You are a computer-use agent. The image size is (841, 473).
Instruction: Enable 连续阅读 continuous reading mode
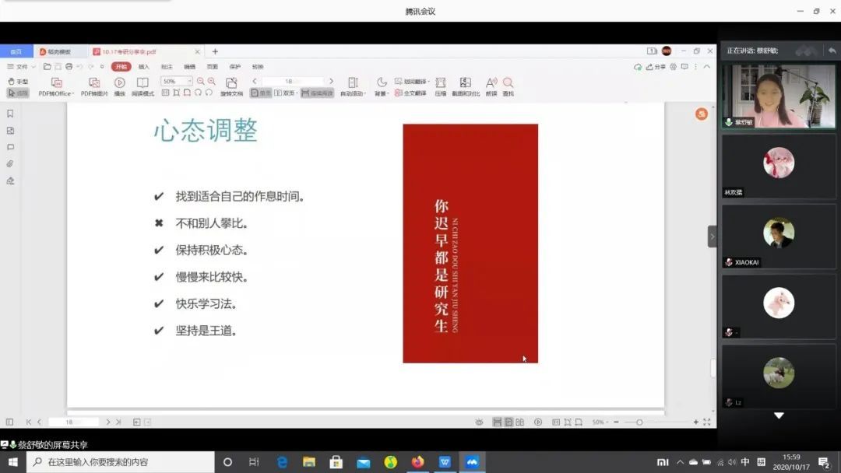coord(317,93)
